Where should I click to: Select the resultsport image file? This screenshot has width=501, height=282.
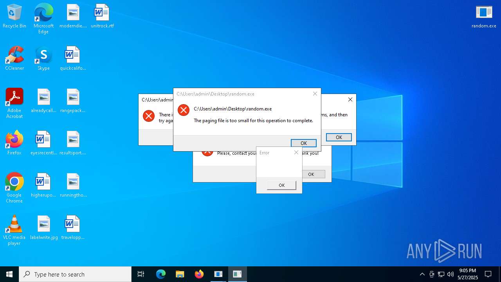73,143
